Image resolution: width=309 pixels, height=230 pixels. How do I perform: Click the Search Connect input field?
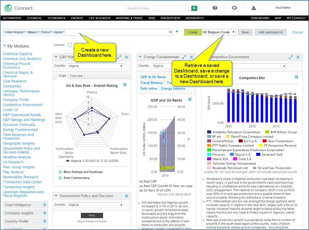[158, 8]
